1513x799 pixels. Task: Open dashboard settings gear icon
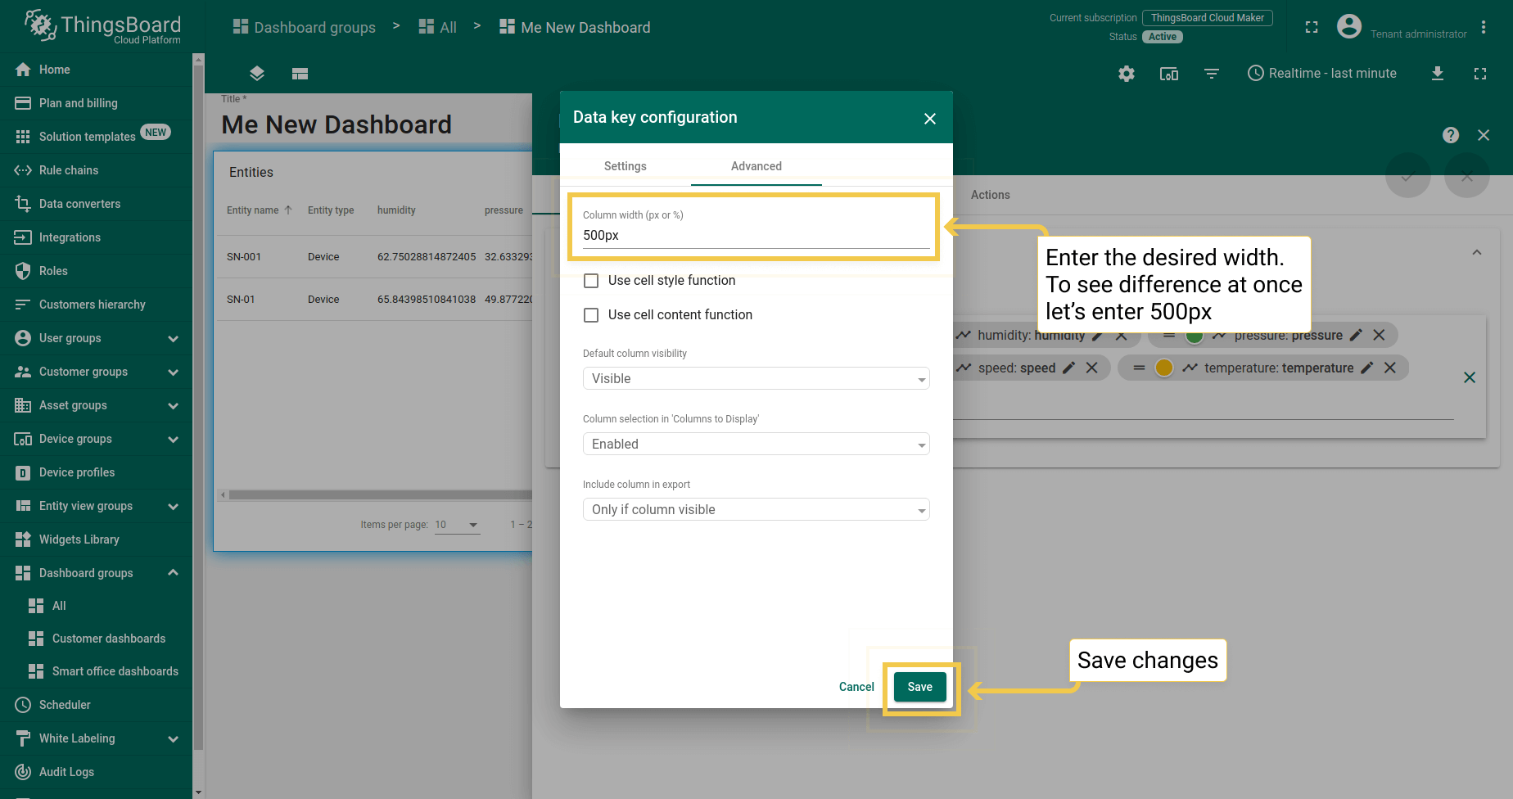click(x=1127, y=74)
